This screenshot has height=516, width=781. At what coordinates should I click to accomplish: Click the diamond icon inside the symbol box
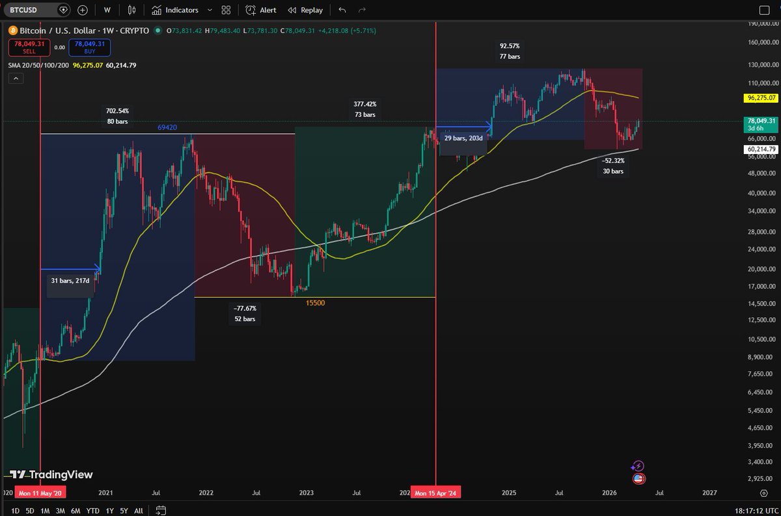click(x=62, y=10)
